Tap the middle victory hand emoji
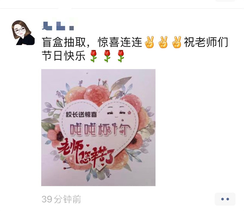 (x=163, y=42)
